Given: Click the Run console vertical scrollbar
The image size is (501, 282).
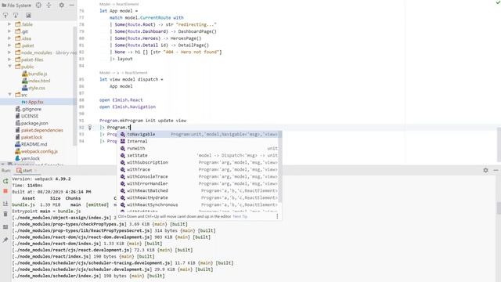Looking at the screenshot, I should [499, 208].
